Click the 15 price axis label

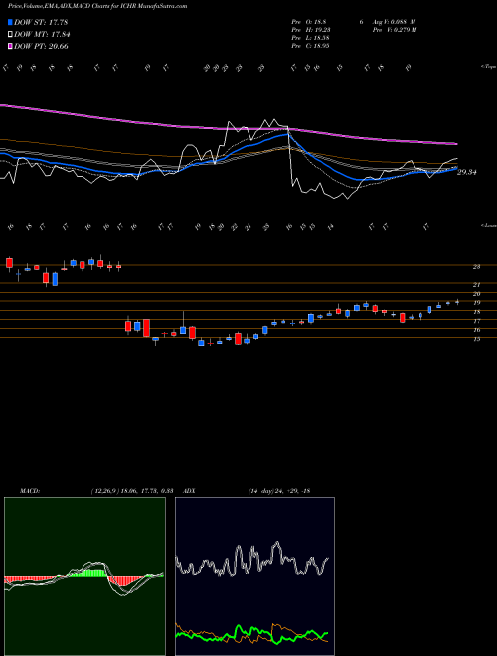[476, 339]
